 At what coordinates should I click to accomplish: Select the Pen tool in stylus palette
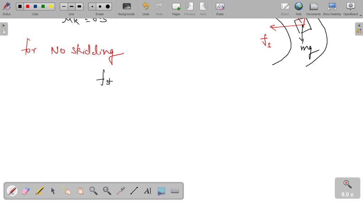(12, 191)
